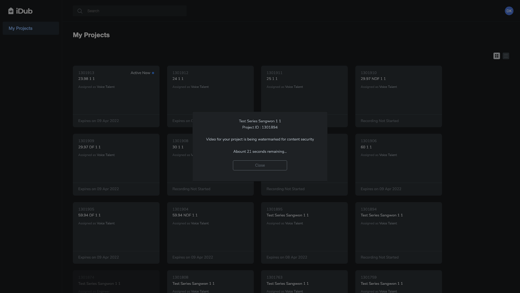Image resolution: width=520 pixels, height=293 pixels.
Task: Click the Active Now label
Action: coord(140,73)
